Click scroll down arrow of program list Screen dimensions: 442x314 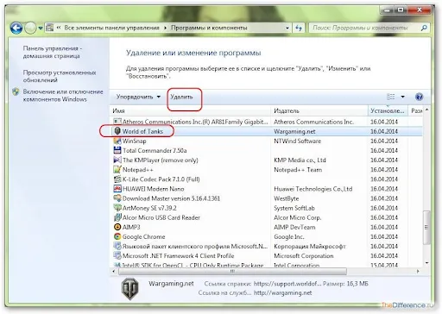pyautogui.click(x=426, y=263)
